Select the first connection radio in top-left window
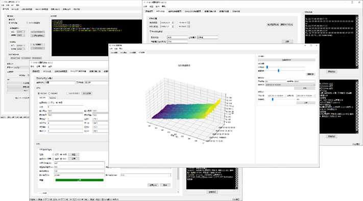Viewport: 363px width, 201px height. pos(10,23)
